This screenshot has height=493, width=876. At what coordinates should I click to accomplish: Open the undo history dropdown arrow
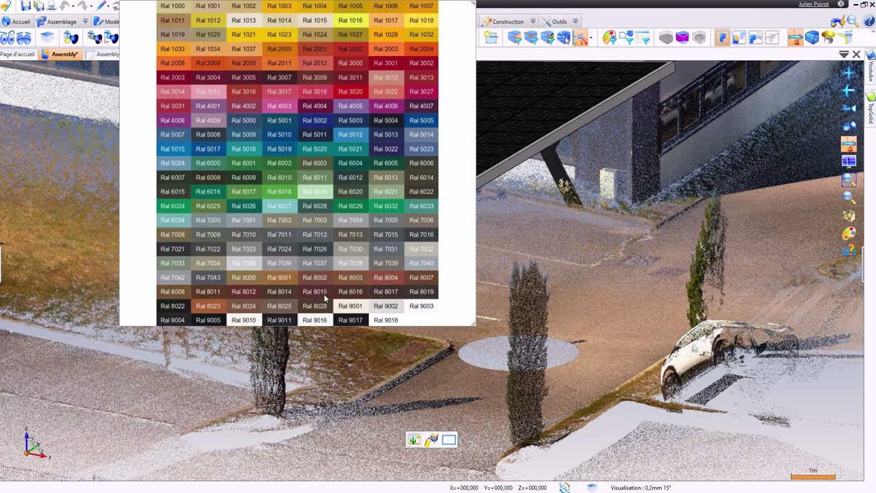pos(73,6)
